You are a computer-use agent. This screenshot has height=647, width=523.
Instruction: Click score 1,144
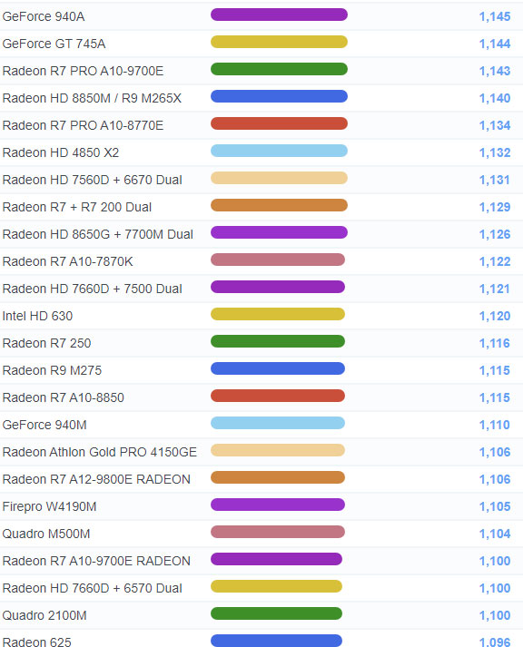(495, 44)
